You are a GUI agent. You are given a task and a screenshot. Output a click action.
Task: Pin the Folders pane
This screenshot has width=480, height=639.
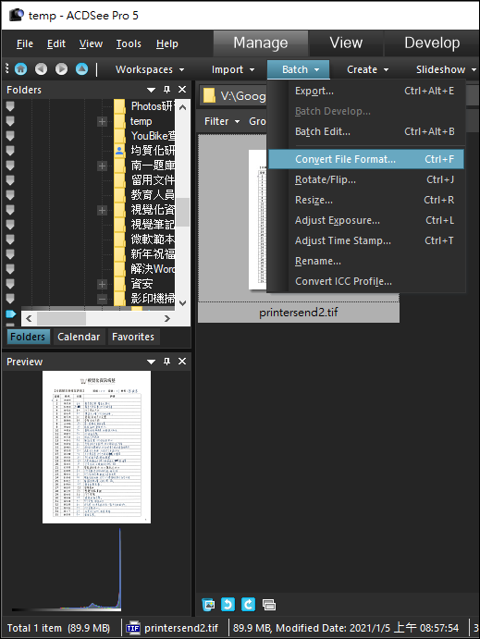click(166, 90)
